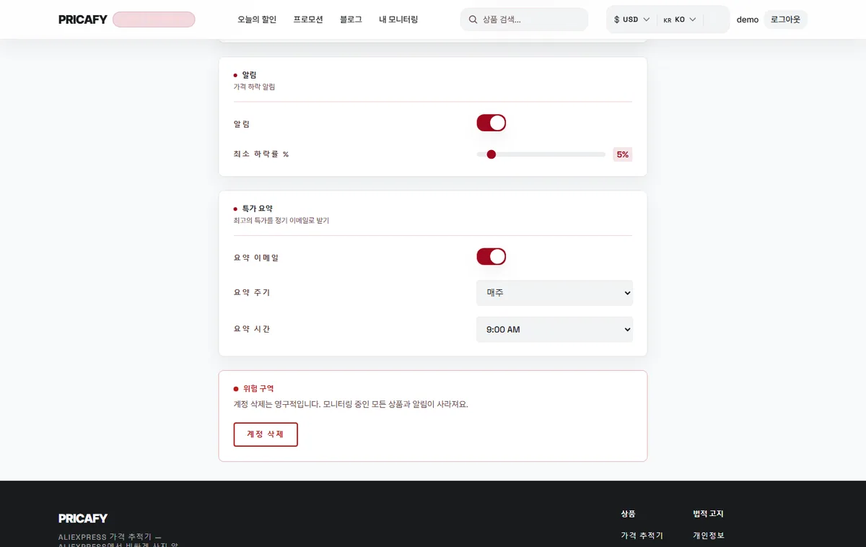This screenshot has width=866, height=547.
Task: Go to the 프로모션 page
Action: [308, 19]
